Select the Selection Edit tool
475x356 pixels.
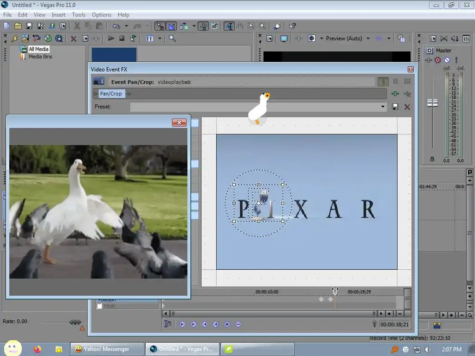(x=251, y=26)
